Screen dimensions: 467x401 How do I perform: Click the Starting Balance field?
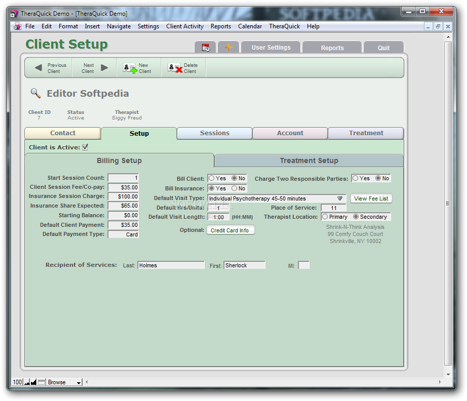(x=123, y=215)
